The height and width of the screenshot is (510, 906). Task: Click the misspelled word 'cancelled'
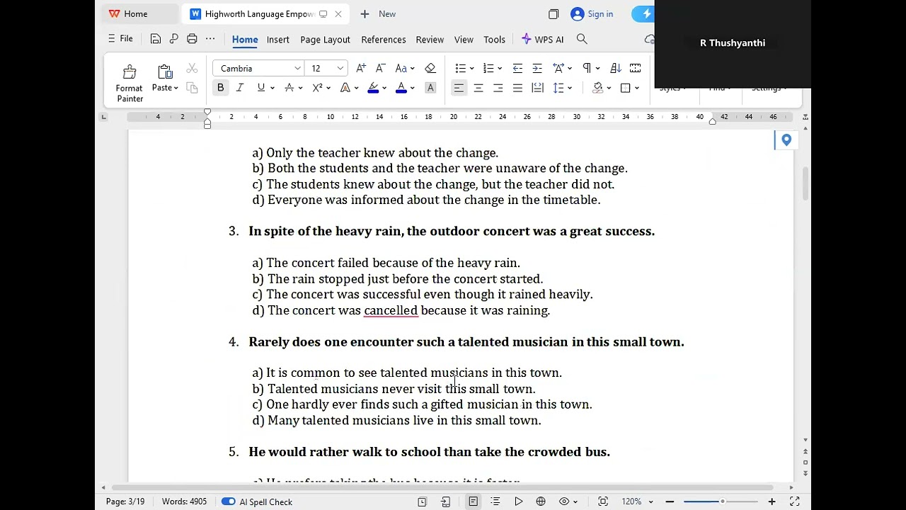391,310
